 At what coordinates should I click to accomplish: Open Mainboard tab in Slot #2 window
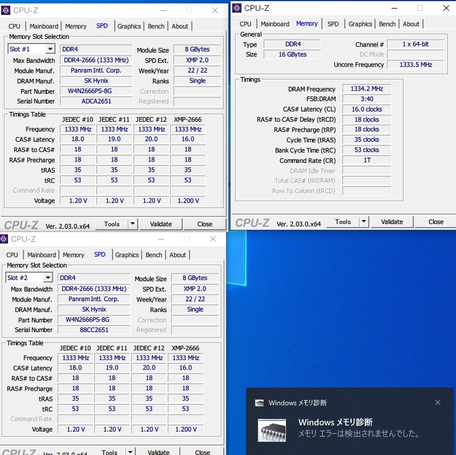42,255
